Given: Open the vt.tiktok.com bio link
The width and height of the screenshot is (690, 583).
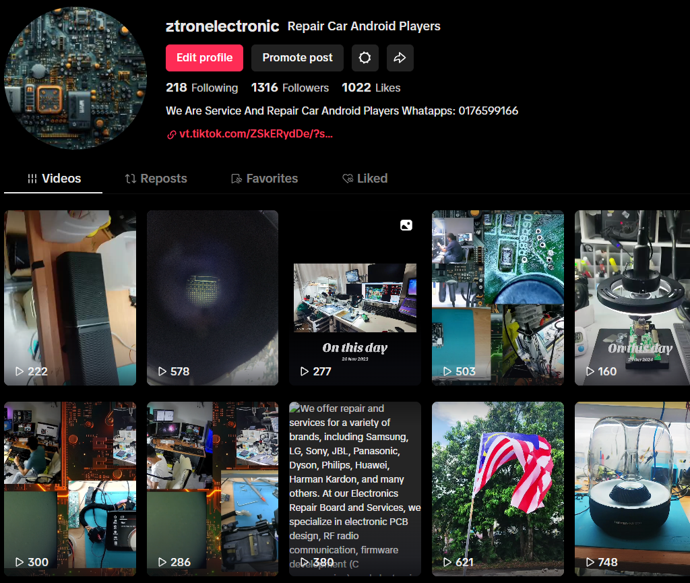Looking at the screenshot, I should coord(256,134).
